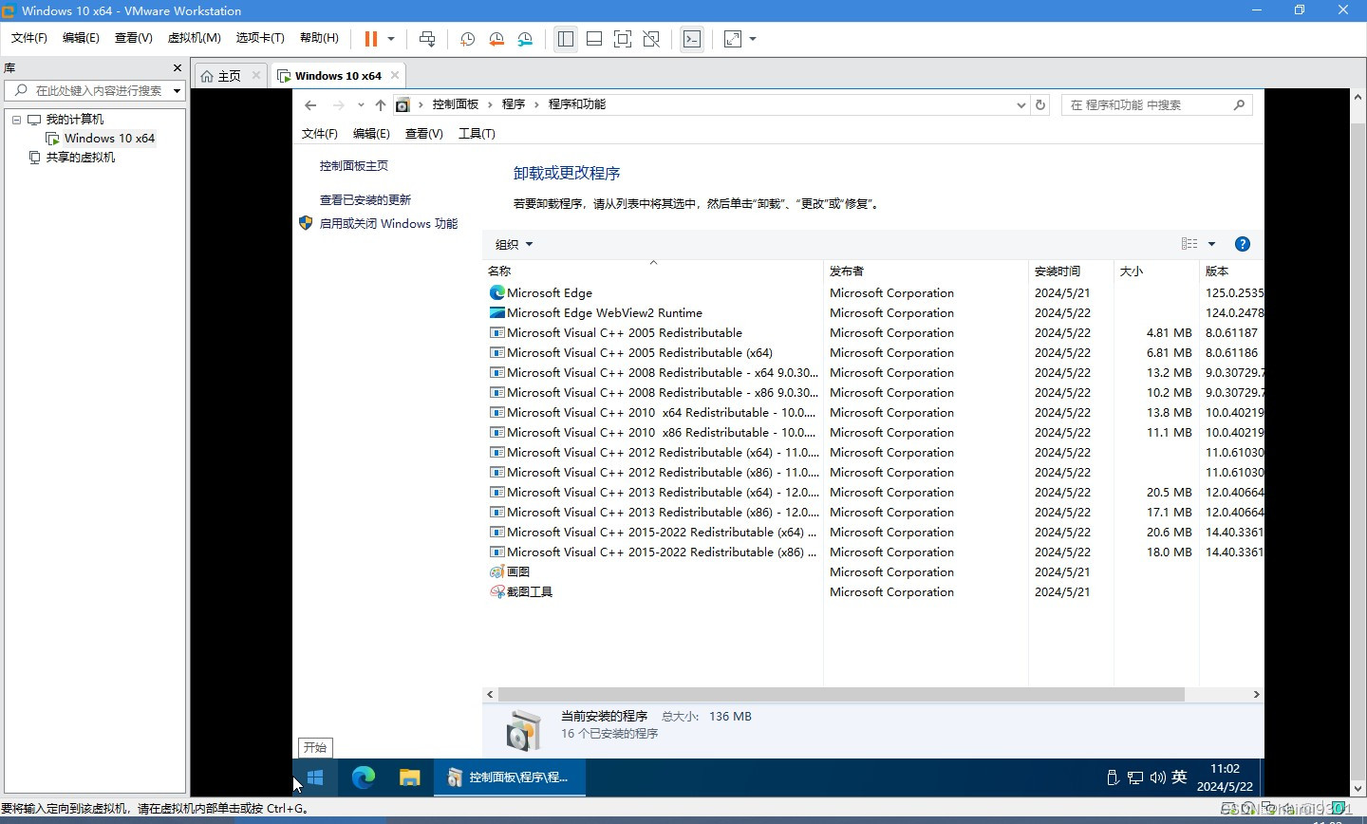1367x824 pixels.
Task: Open 控制面板主页 link
Action: point(354,165)
